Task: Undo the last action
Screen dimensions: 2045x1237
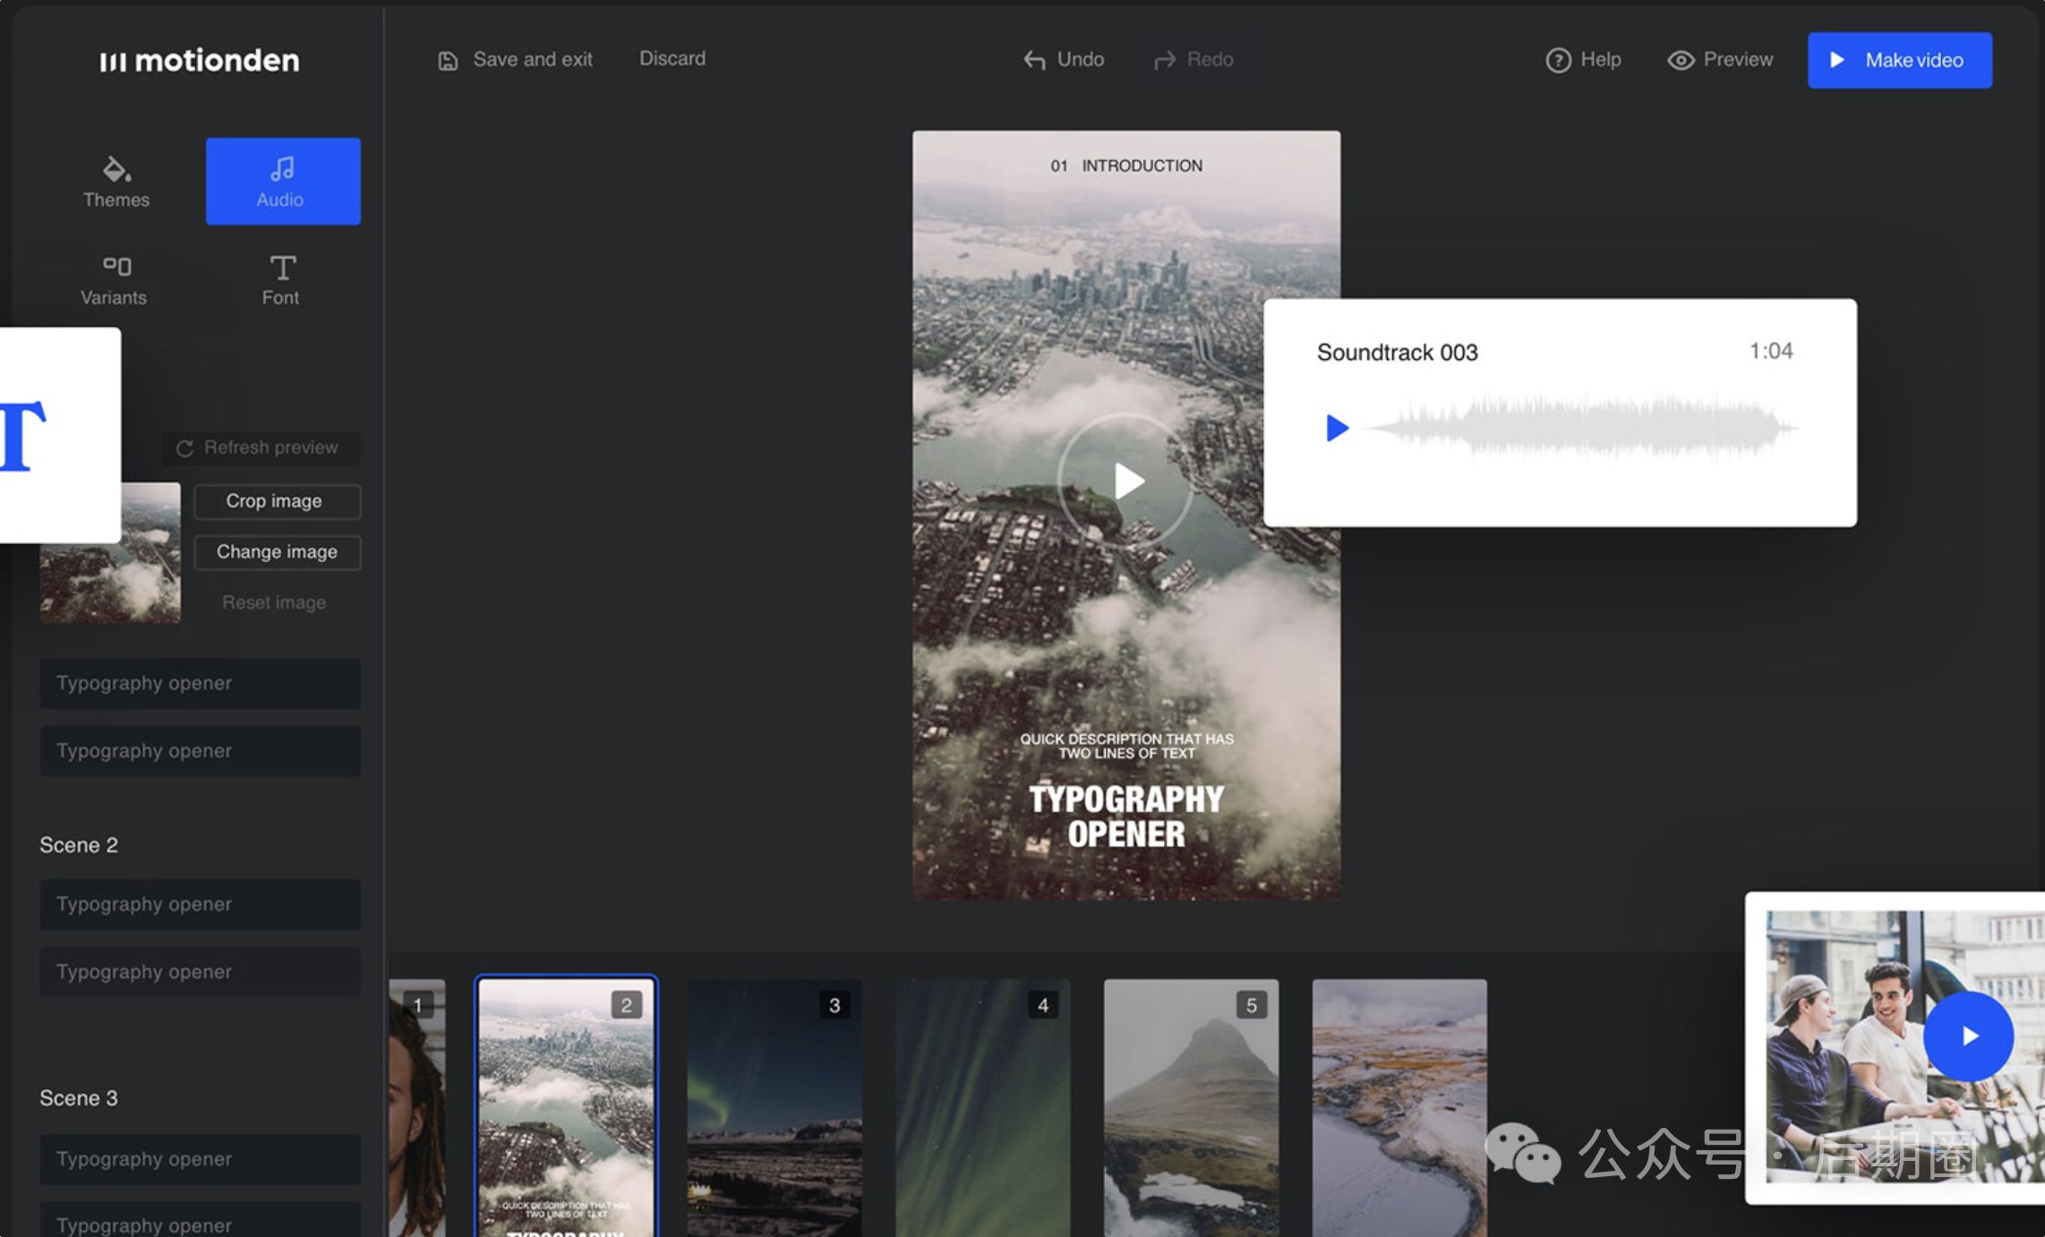Action: coord(1063,59)
